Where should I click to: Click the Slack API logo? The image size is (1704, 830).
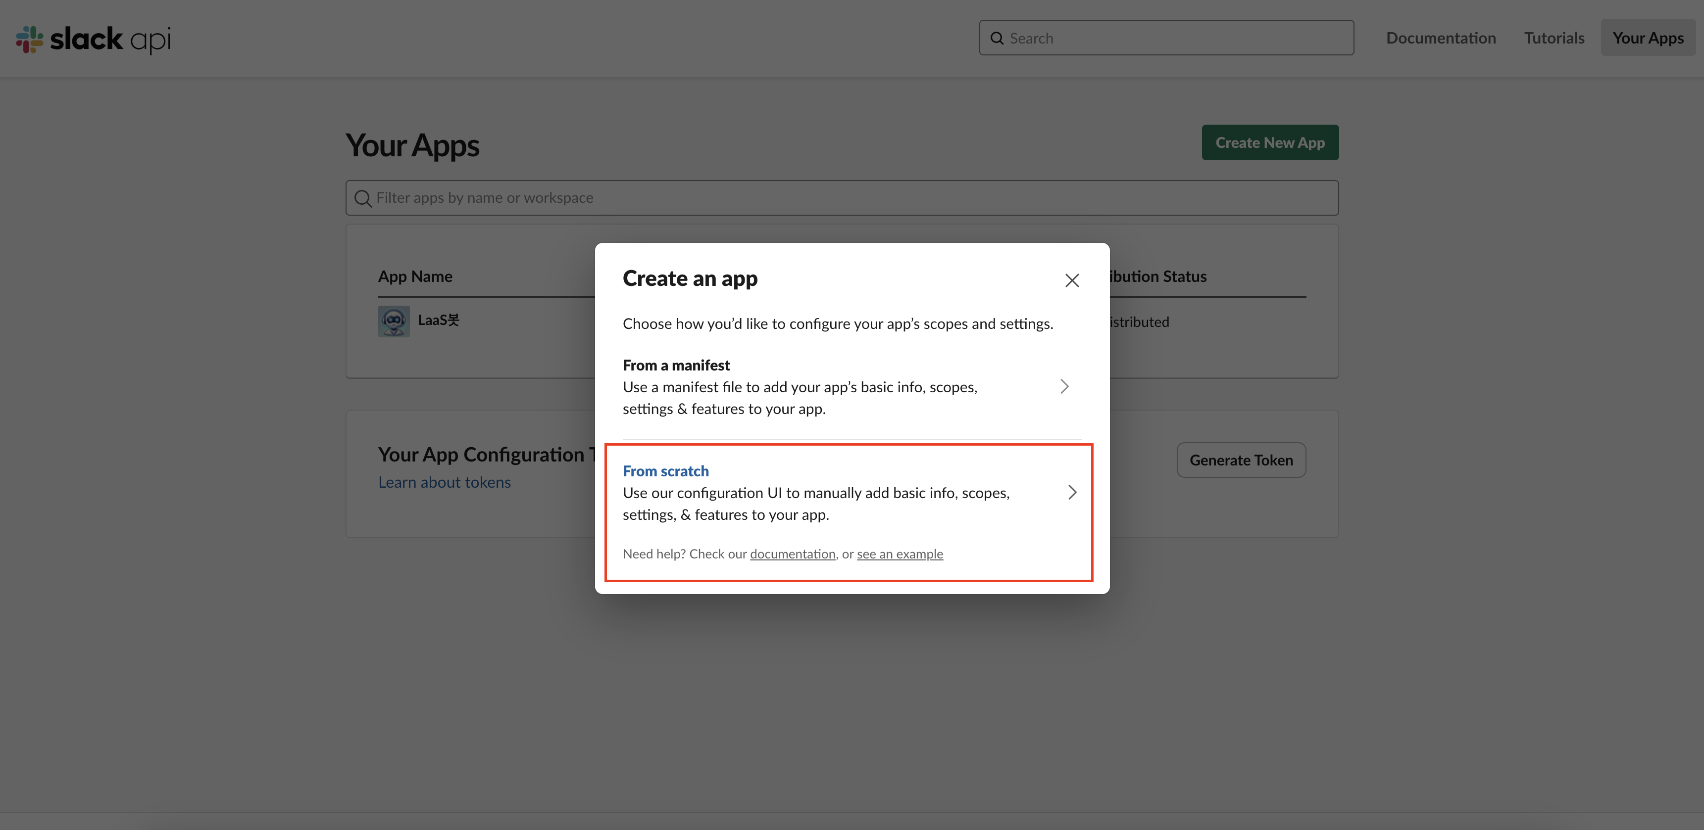(x=93, y=39)
